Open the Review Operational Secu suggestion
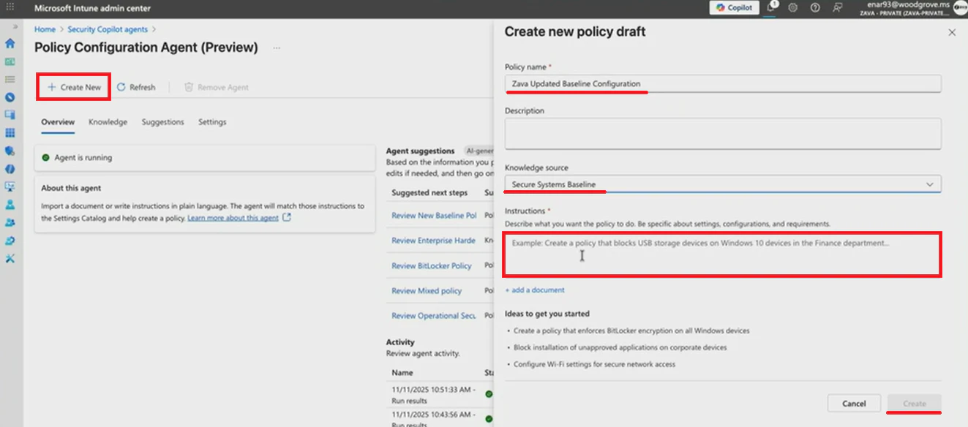 click(434, 316)
